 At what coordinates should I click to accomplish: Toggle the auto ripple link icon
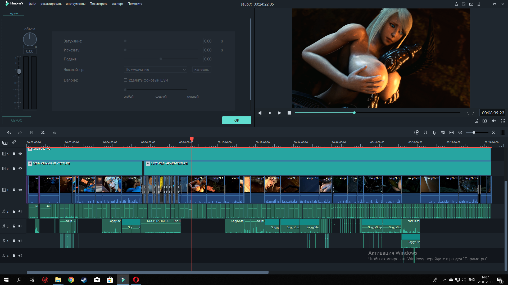click(x=14, y=142)
